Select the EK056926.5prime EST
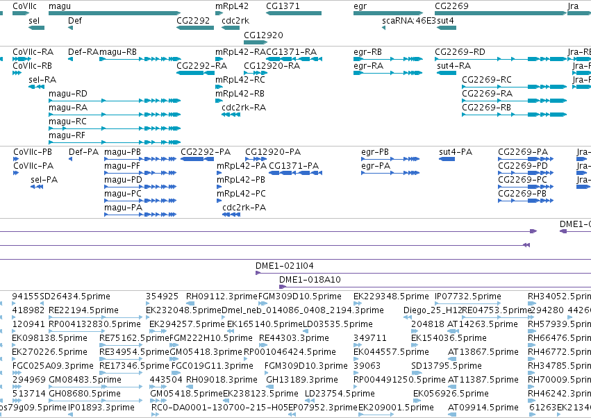Image resolution: width=591 pixels, height=418 pixels. click(418, 400)
